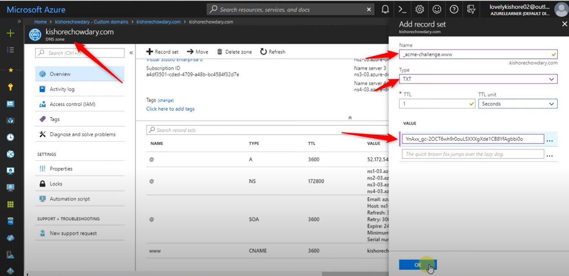Select the NS record type cell

click(252, 181)
